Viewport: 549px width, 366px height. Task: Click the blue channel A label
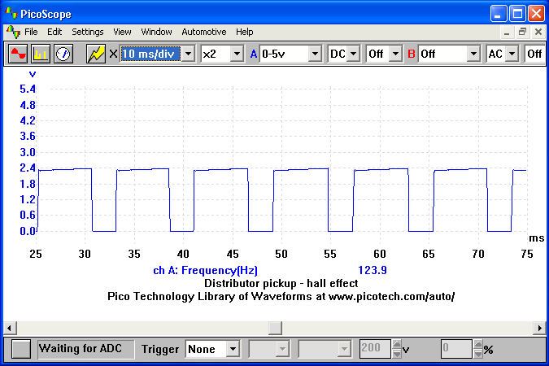(x=254, y=54)
